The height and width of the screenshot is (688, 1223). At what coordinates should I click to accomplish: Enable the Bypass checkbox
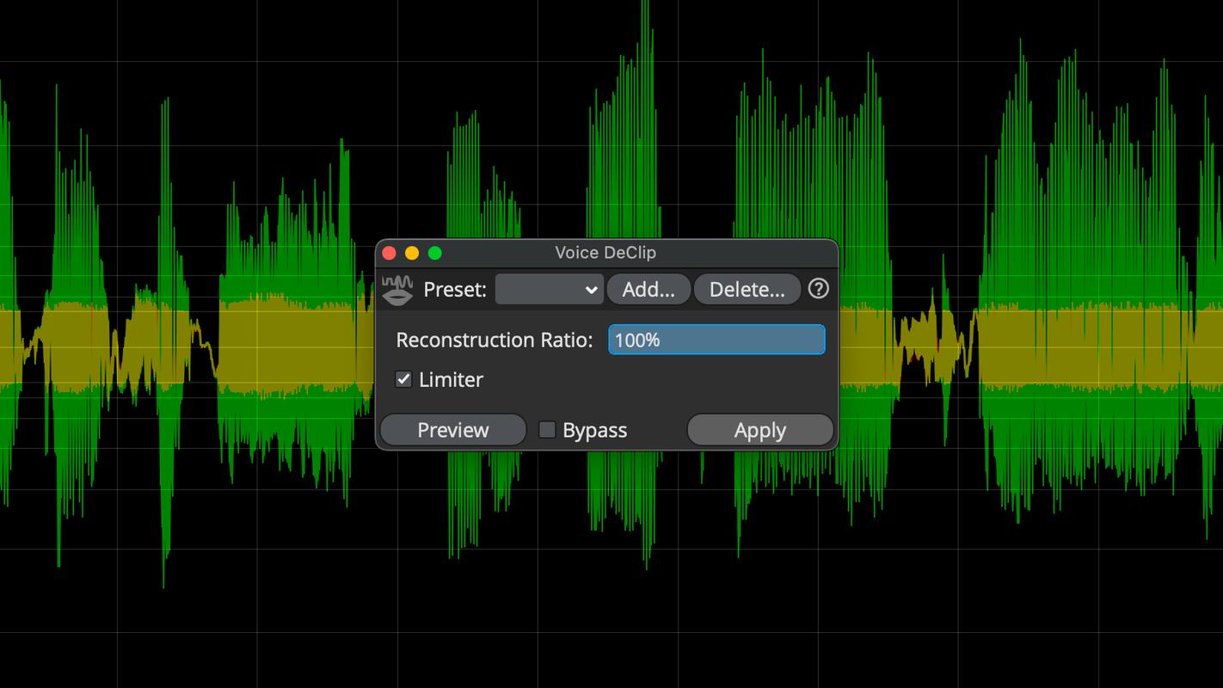pos(547,430)
